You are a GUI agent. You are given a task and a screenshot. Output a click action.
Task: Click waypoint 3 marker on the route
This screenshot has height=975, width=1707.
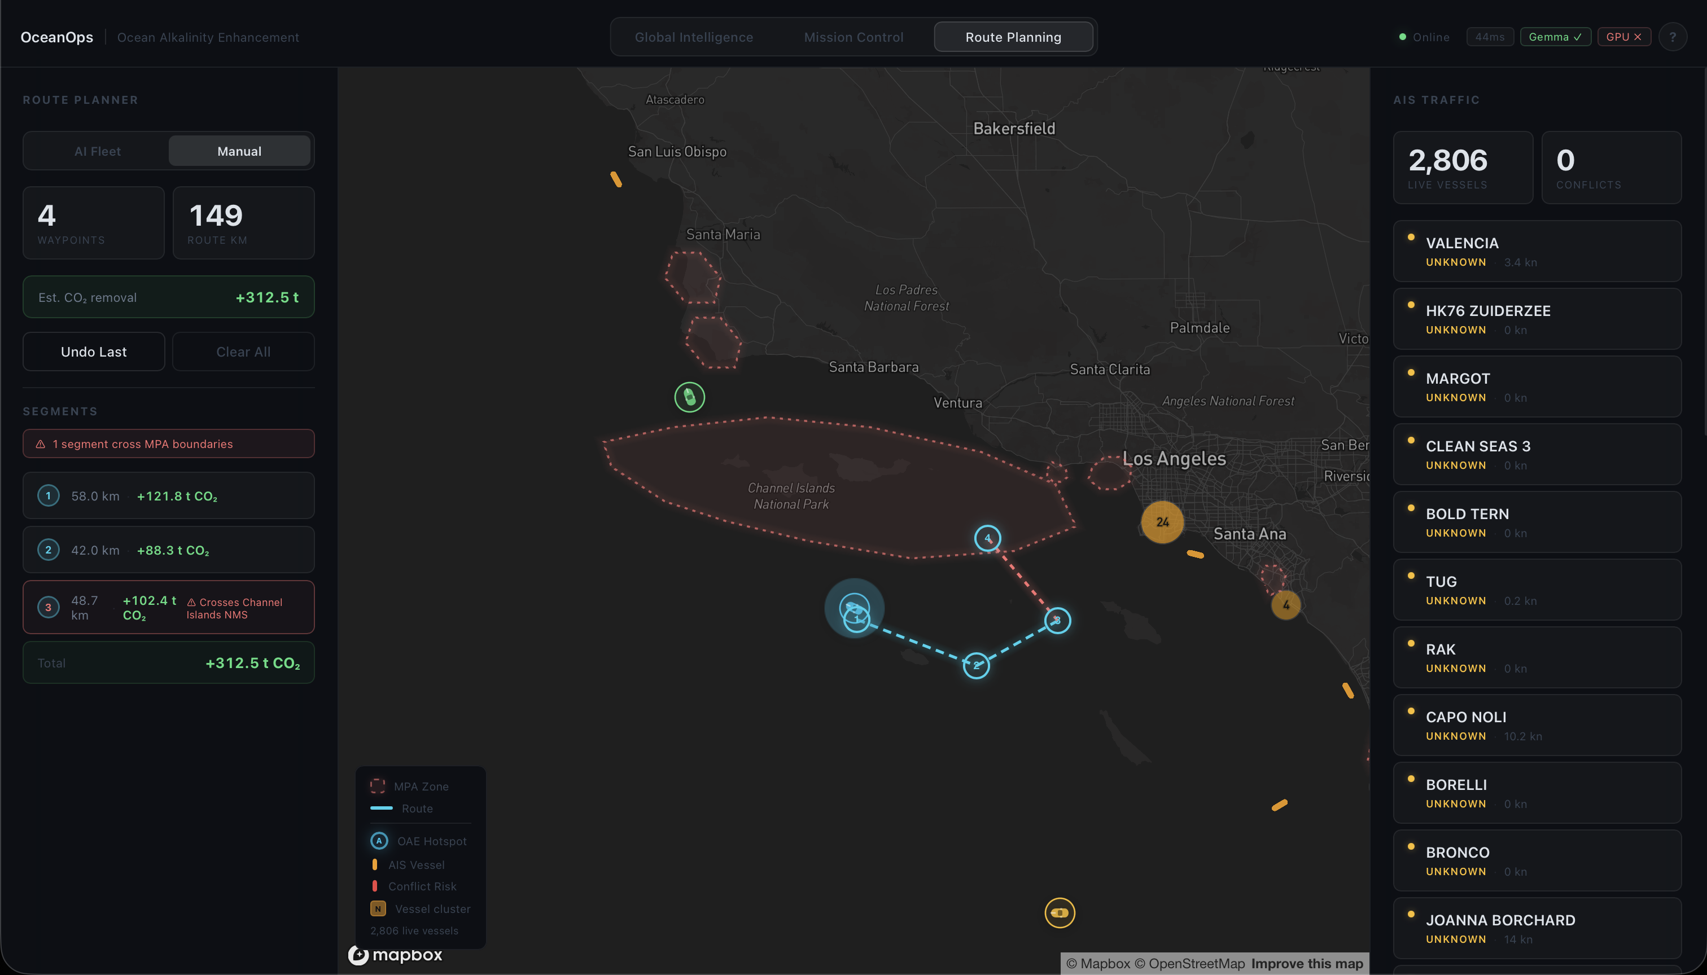point(1057,620)
